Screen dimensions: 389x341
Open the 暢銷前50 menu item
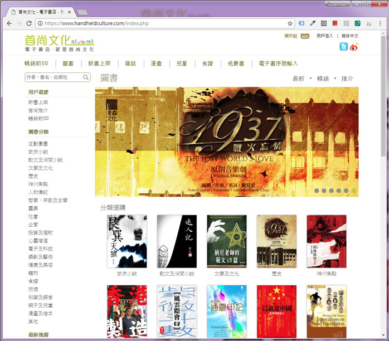(x=36, y=64)
